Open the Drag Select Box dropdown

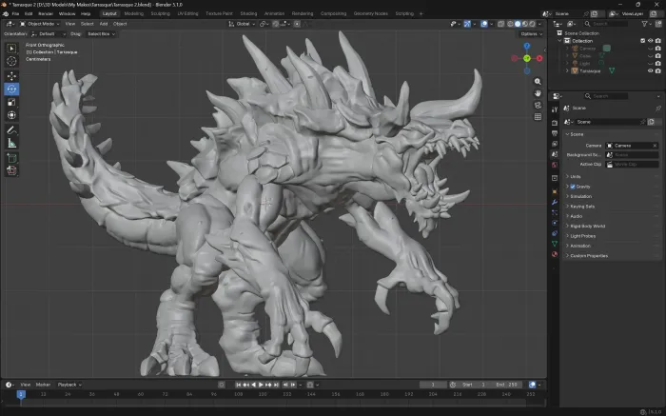[x=101, y=34]
